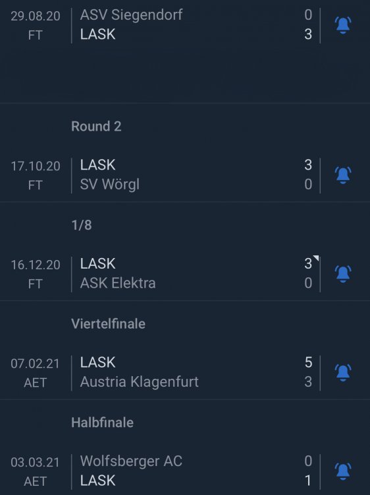Click LASK name in 16.12.20 match
Image resolution: width=370 pixels, height=495 pixels.
(97, 263)
